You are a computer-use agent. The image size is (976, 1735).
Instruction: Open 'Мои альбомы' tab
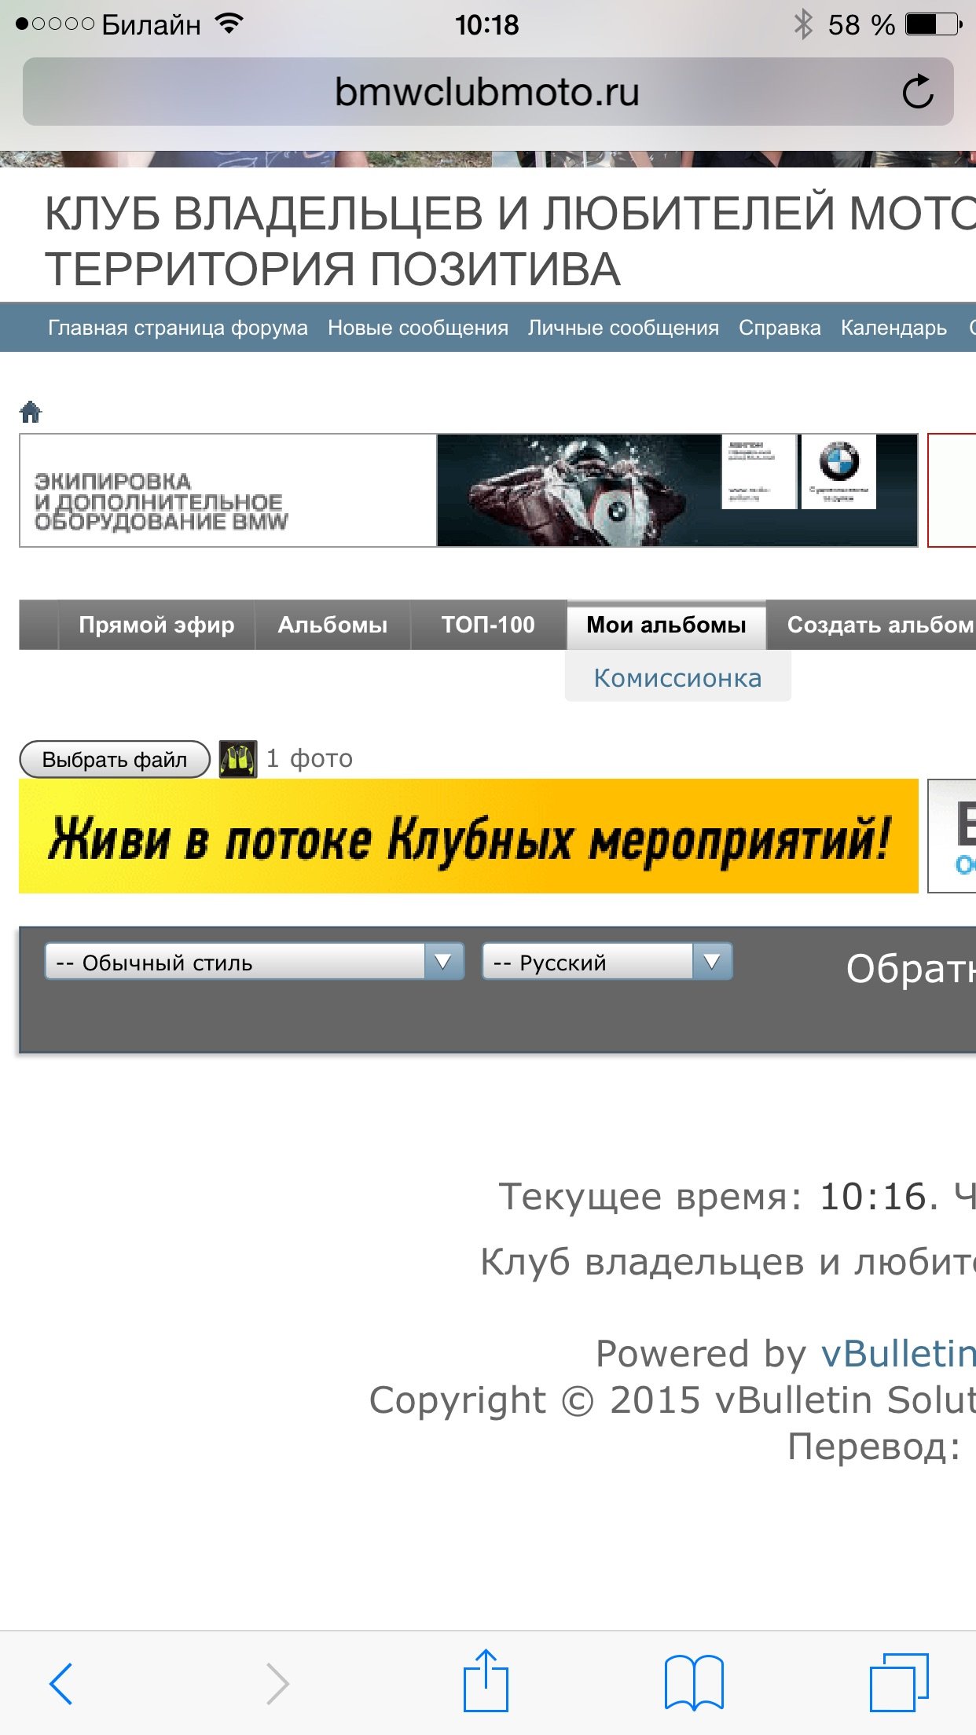(x=666, y=625)
